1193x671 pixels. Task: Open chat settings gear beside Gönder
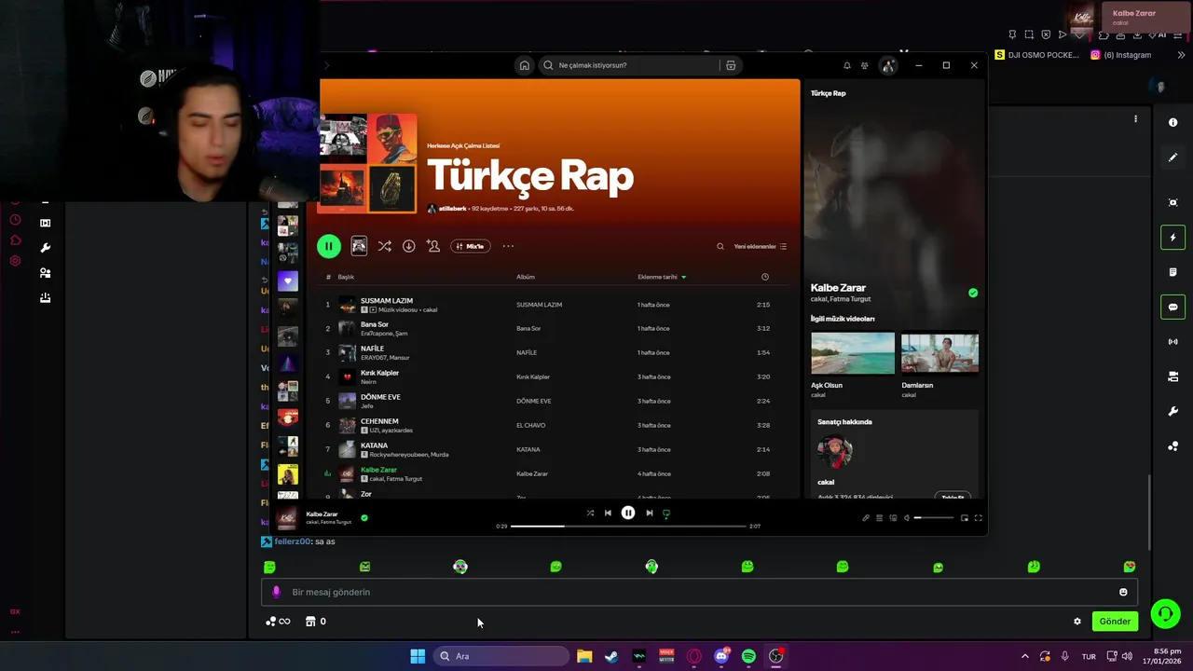click(x=1077, y=622)
